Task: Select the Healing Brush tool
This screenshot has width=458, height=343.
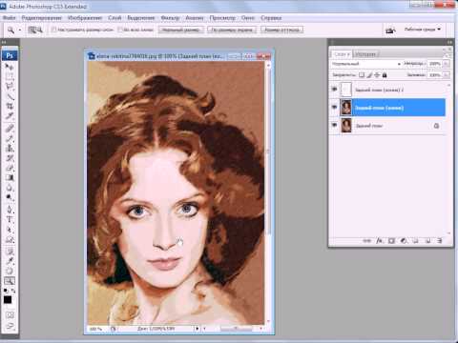Action: pos(10,129)
